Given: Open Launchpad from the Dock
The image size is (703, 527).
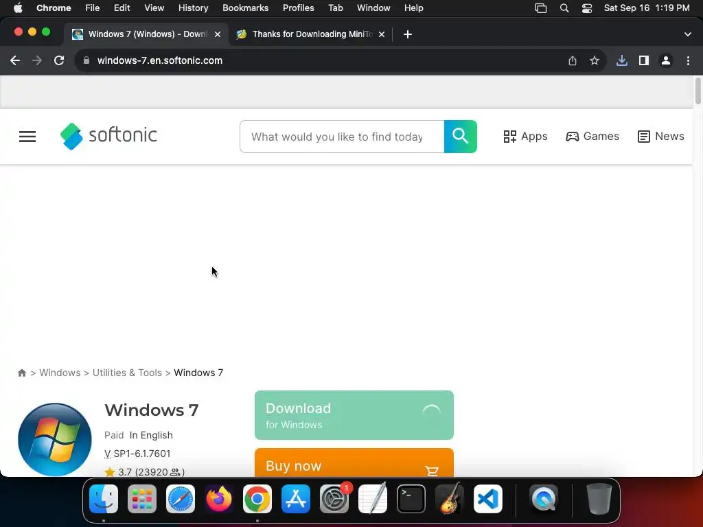Looking at the screenshot, I should [142, 499].
